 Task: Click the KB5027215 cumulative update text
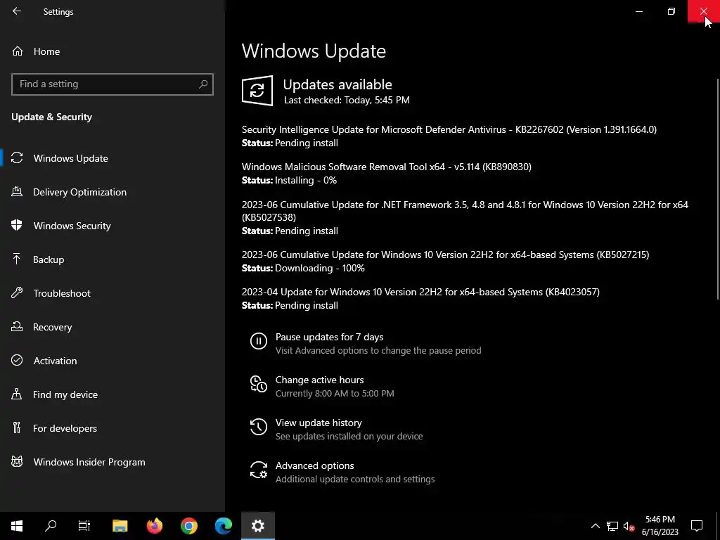445,255
